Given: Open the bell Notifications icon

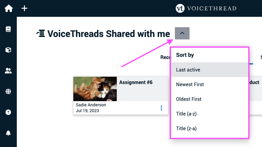Looking at the screenshot, I should pyautogui.click(x=8, y=133).
